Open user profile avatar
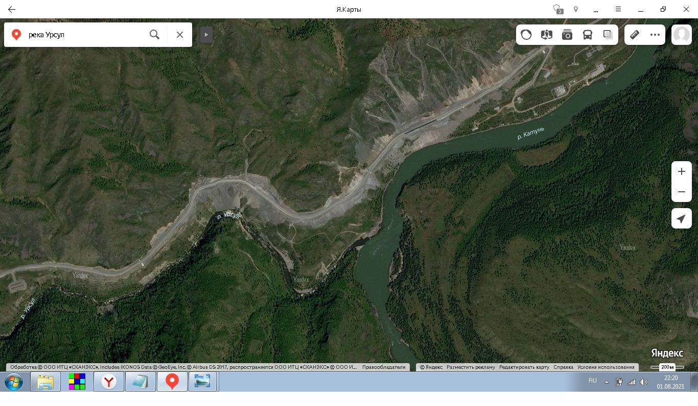The image size is (698, 406). click(x=681, y=35)
